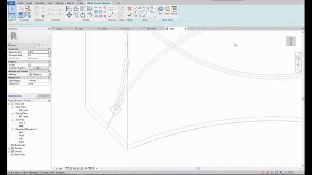Click the Array tool in Modify panel
Viewport: 312px width, 175px height.
coord(96,12)
